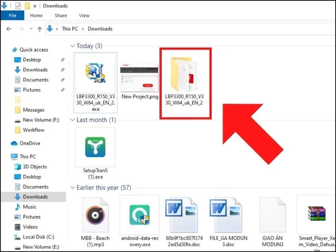Click the Back navigation arrow

click(8, 29)
